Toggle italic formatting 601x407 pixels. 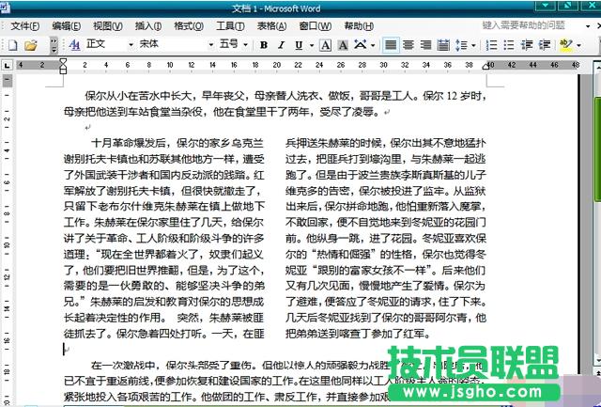point(283,44)
